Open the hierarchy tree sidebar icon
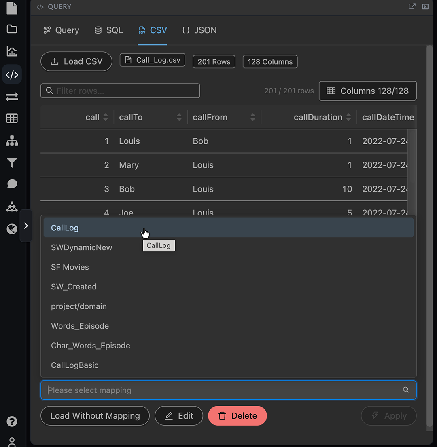Image resolution: width=437 pixels, height=447 pixels. pos(12,141)
